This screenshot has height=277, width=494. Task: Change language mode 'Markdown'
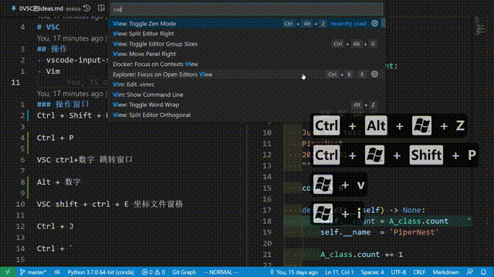[445, 272]
